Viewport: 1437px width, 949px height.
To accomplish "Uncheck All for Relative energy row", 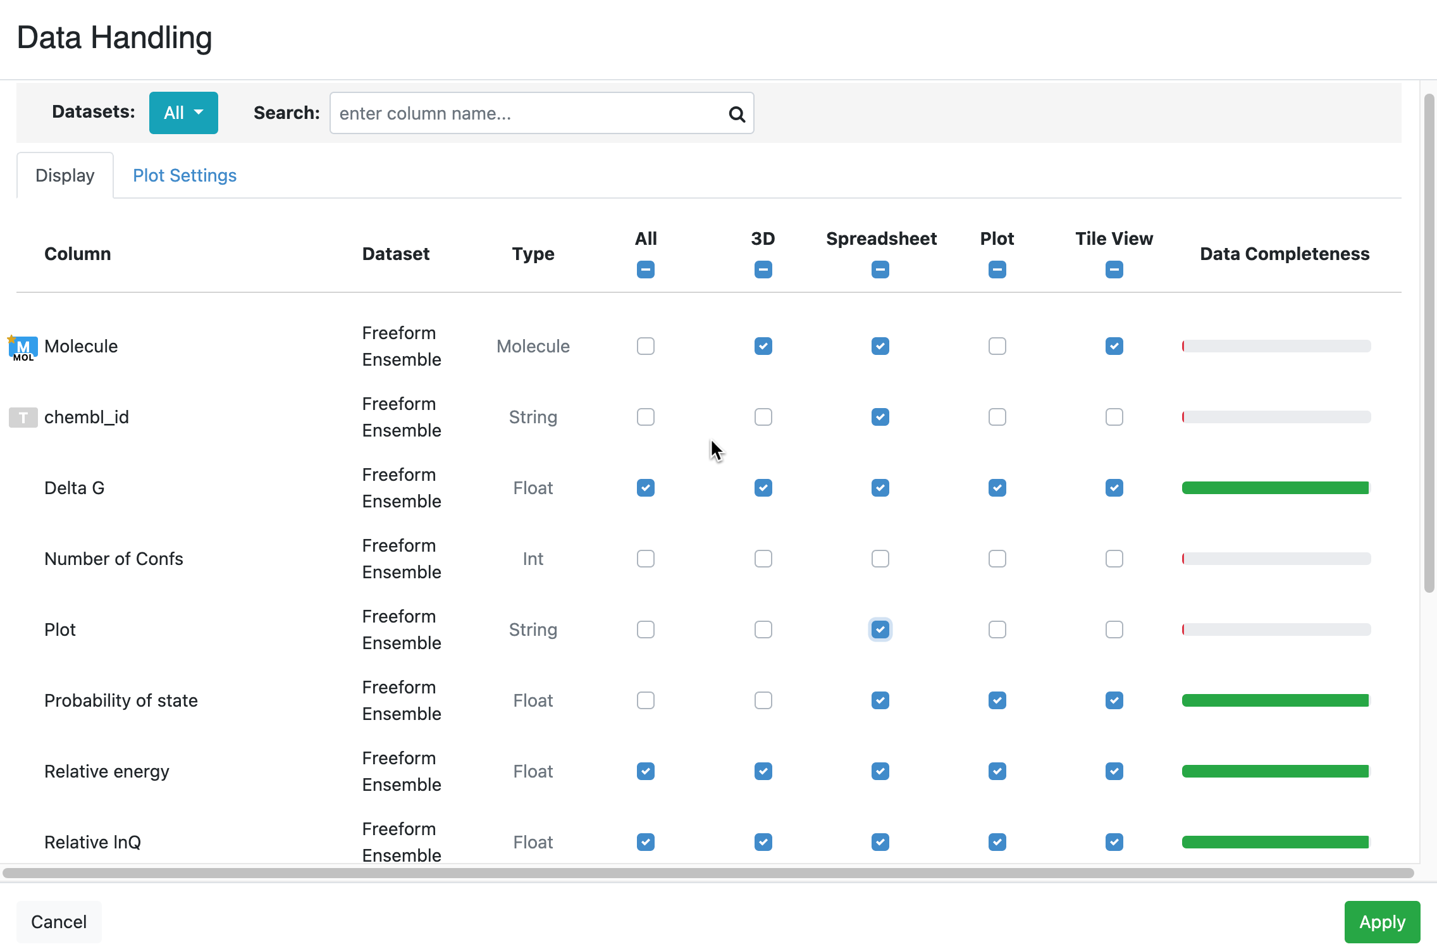I will (646, 771).
